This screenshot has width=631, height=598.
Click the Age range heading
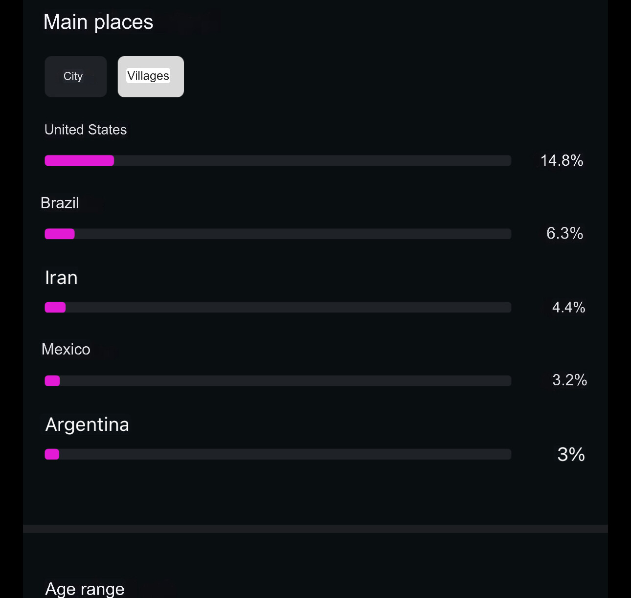tap(85, 589)
